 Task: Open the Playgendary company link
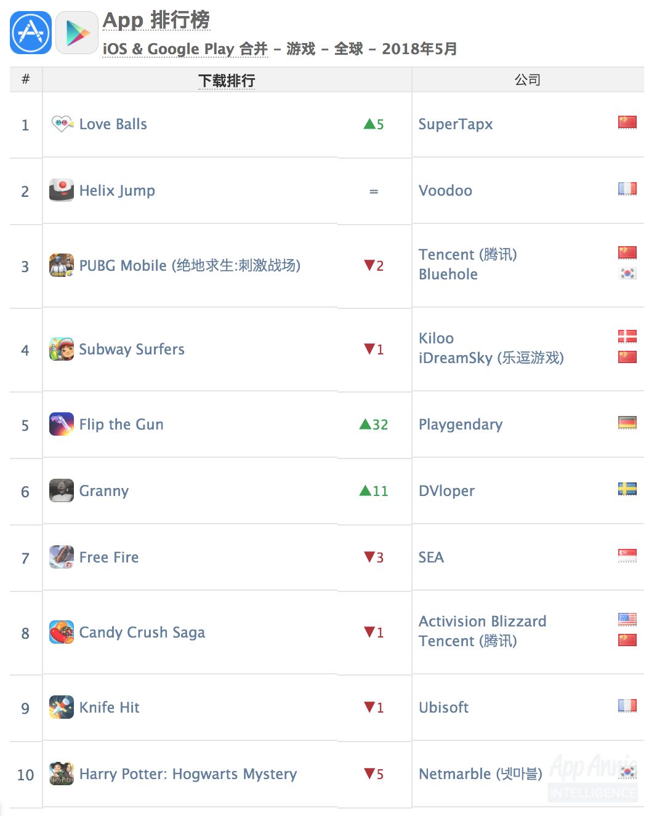click(x=461, y=425)
